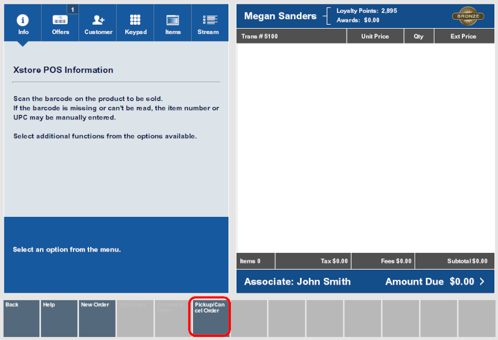Click the Amount Due $0.00 total
This screenshot has height=340, width=498.
[x=430, y=282]
